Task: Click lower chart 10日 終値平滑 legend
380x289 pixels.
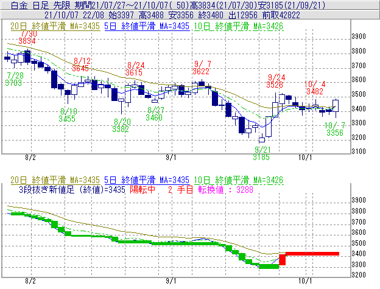Action: click(x=239, y=180)
